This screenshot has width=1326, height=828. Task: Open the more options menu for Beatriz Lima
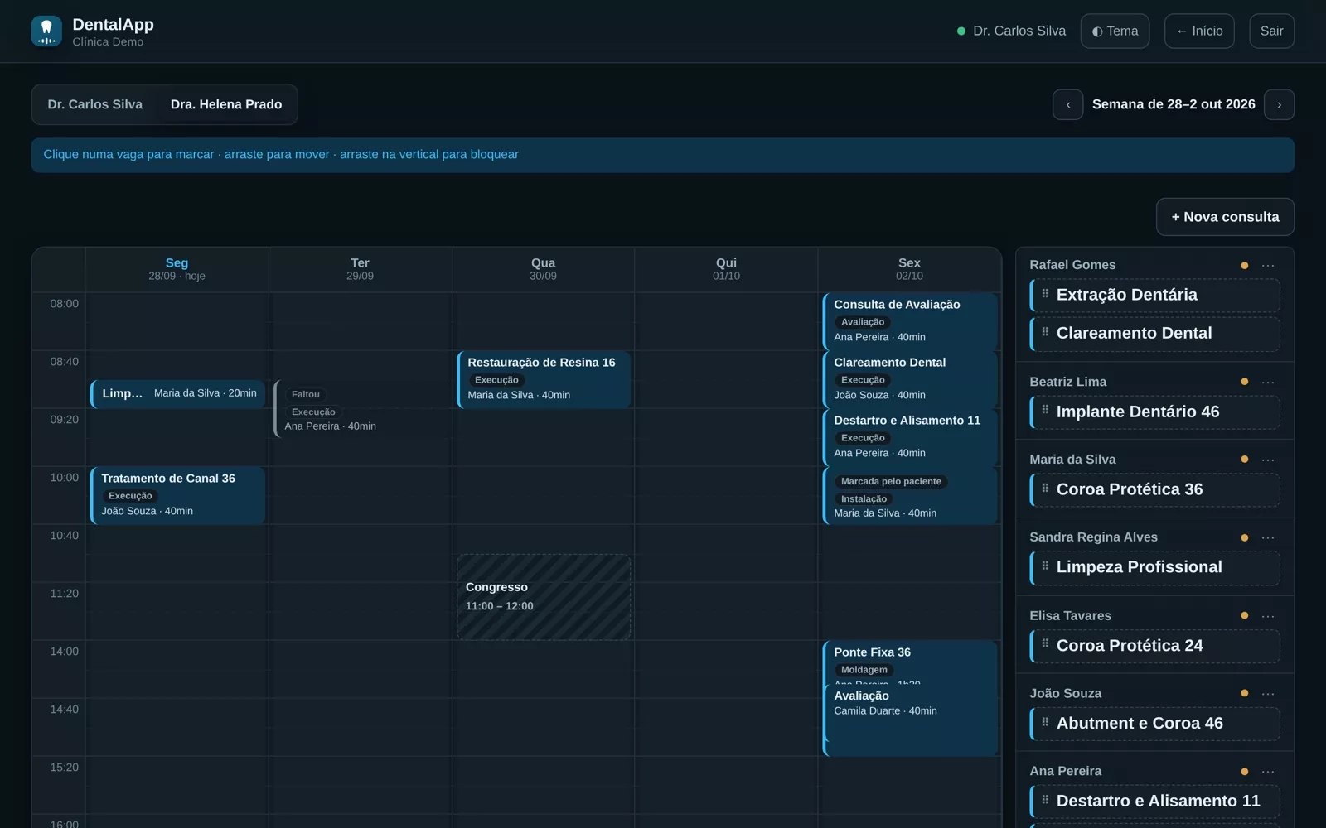coord(1268,383)
